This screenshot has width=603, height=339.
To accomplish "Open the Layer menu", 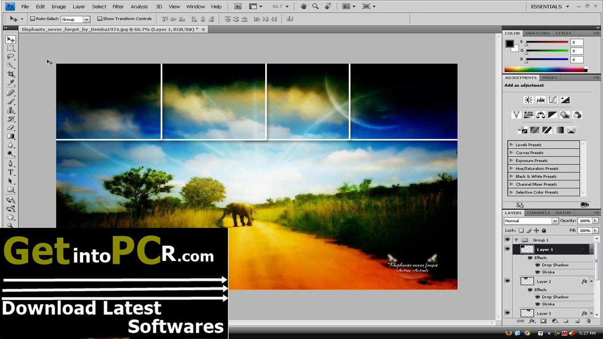I will tap(79, 7).
